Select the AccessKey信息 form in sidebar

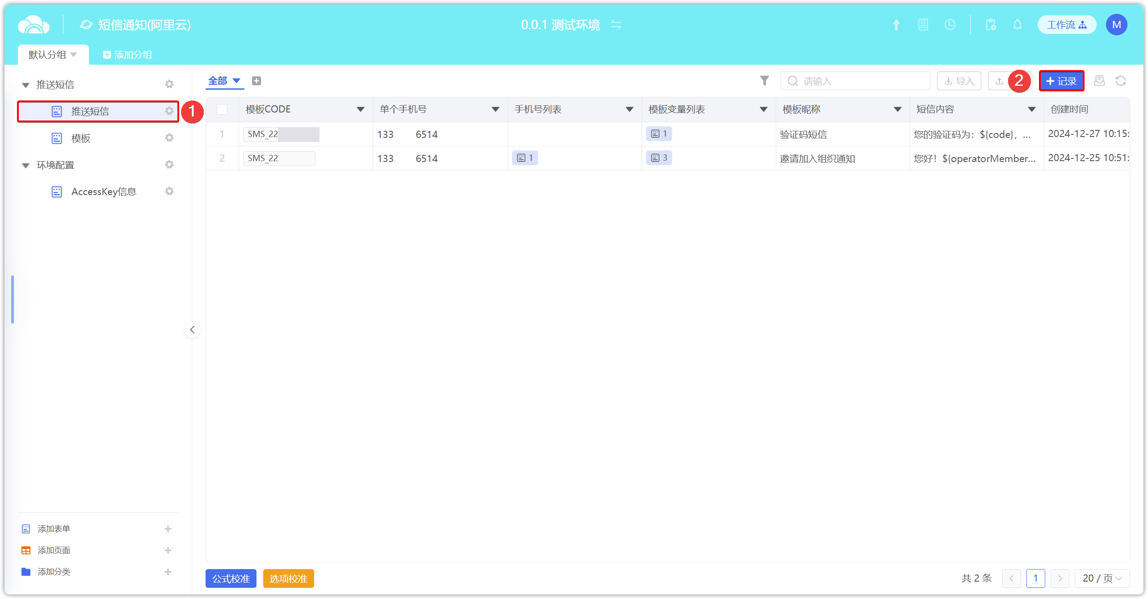[104, 191]
